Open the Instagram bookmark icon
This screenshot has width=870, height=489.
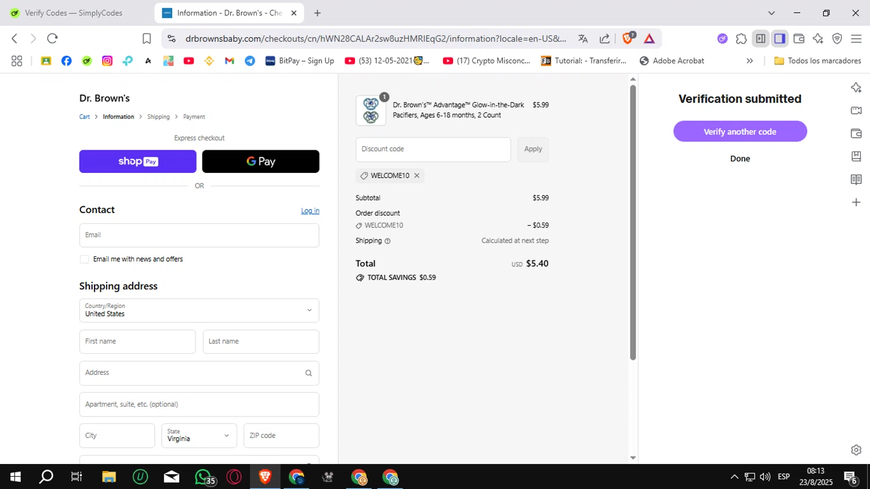(107, 60)
